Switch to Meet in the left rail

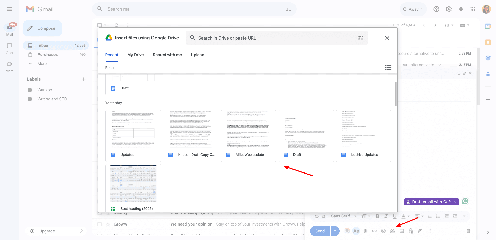10,67
